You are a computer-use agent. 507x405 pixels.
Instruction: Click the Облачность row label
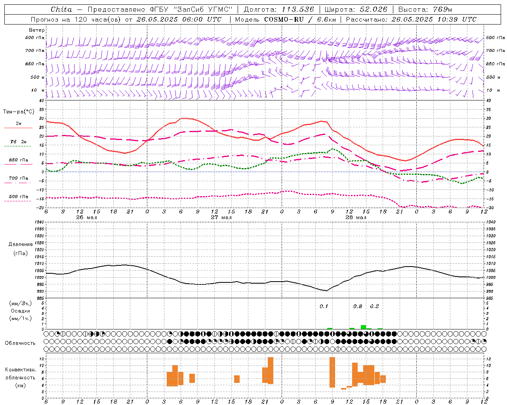coord(20,343)
